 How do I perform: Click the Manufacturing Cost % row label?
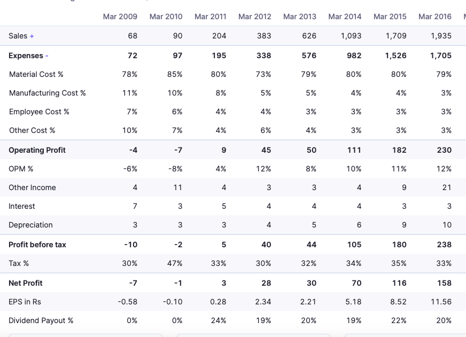[48, 93]
